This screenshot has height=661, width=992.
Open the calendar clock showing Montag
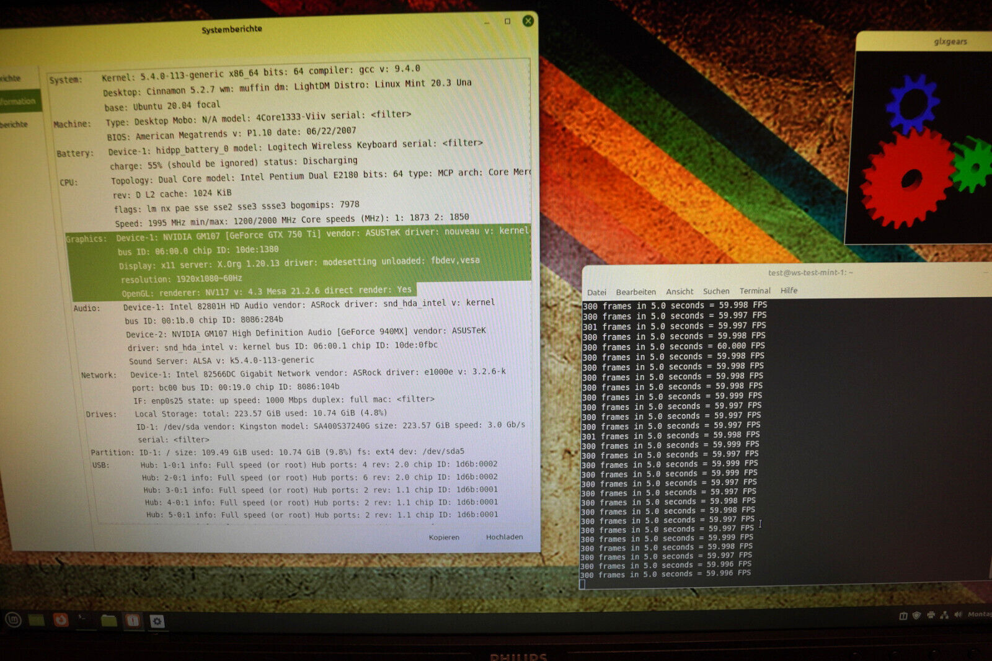click(980, 614)
